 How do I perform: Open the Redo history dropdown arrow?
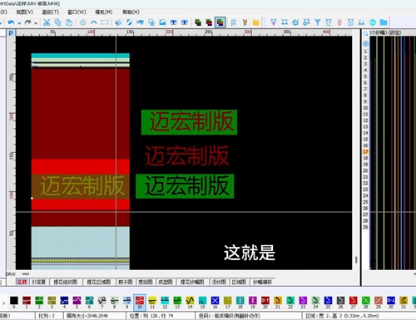coord(36,23)
